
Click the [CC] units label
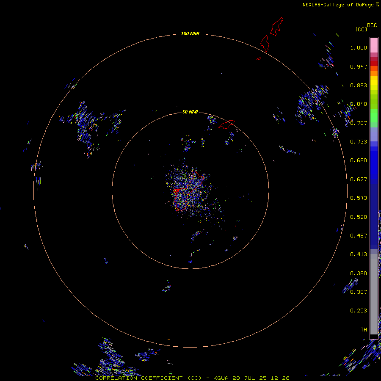point(361,29)
